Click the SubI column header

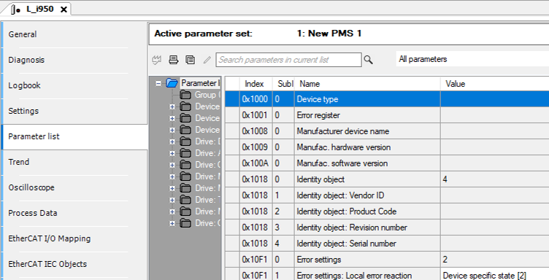[x=283, y=84]
